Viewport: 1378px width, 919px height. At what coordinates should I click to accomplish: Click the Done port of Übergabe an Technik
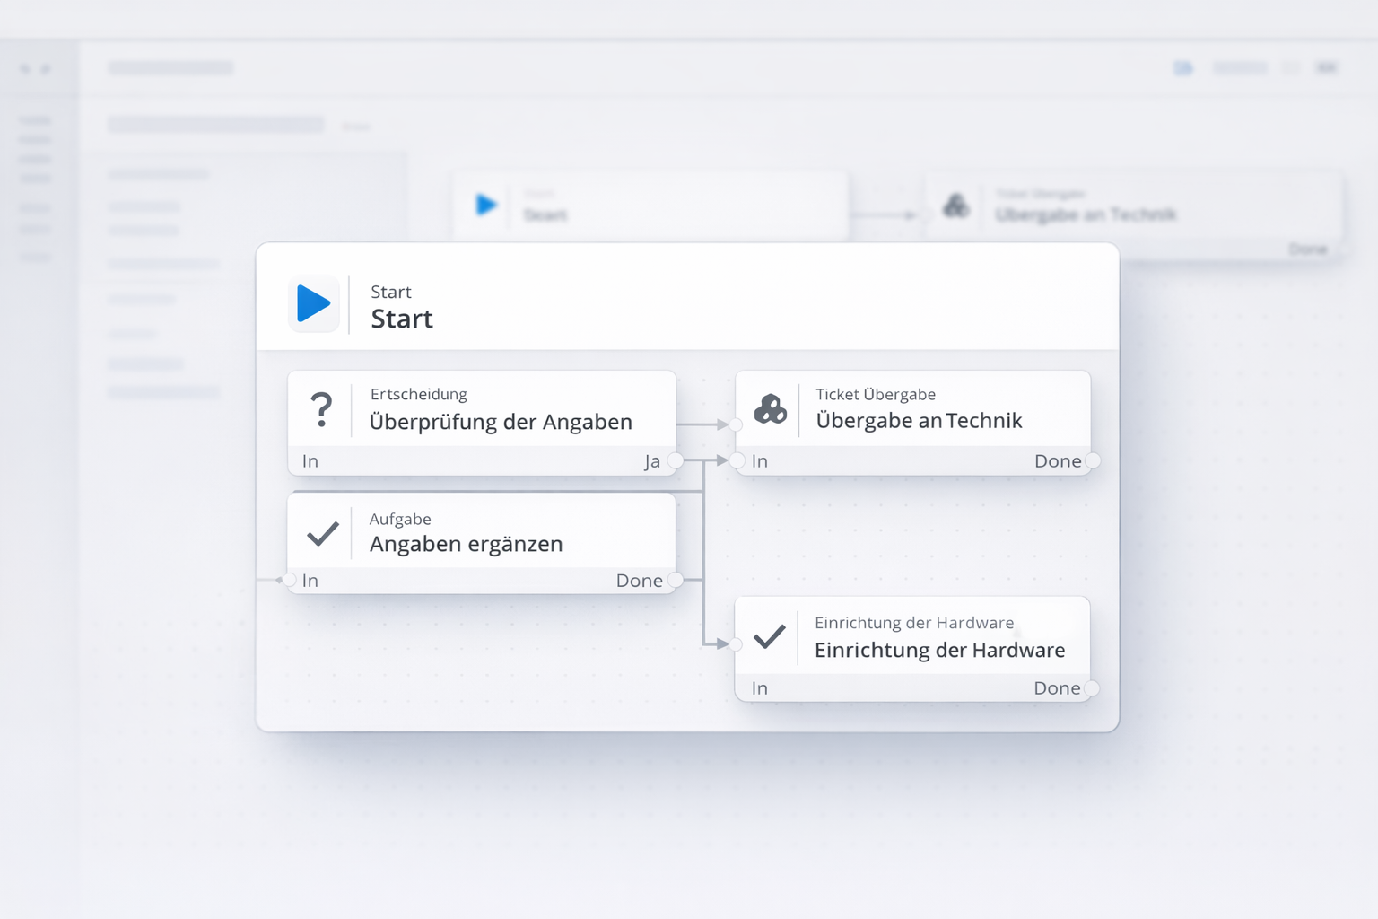[1093, 461]
